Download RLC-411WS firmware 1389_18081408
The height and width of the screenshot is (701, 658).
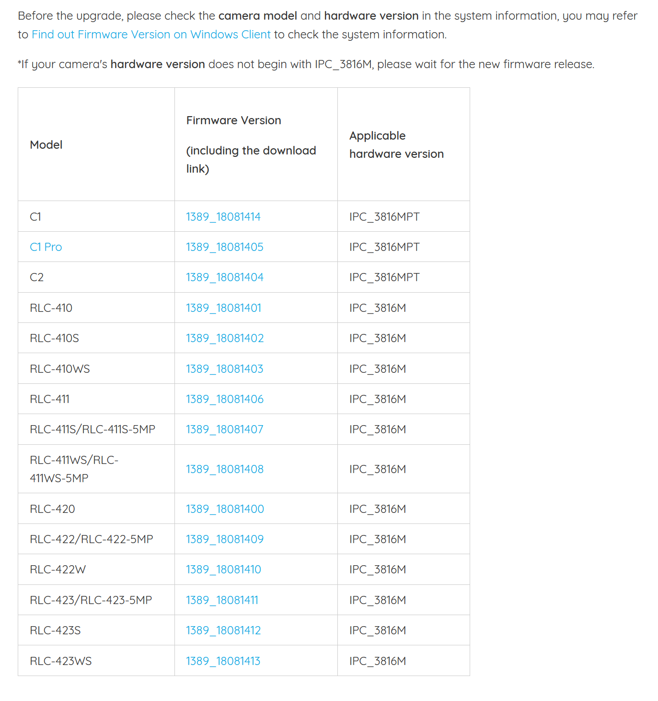(x=225, y=469)
